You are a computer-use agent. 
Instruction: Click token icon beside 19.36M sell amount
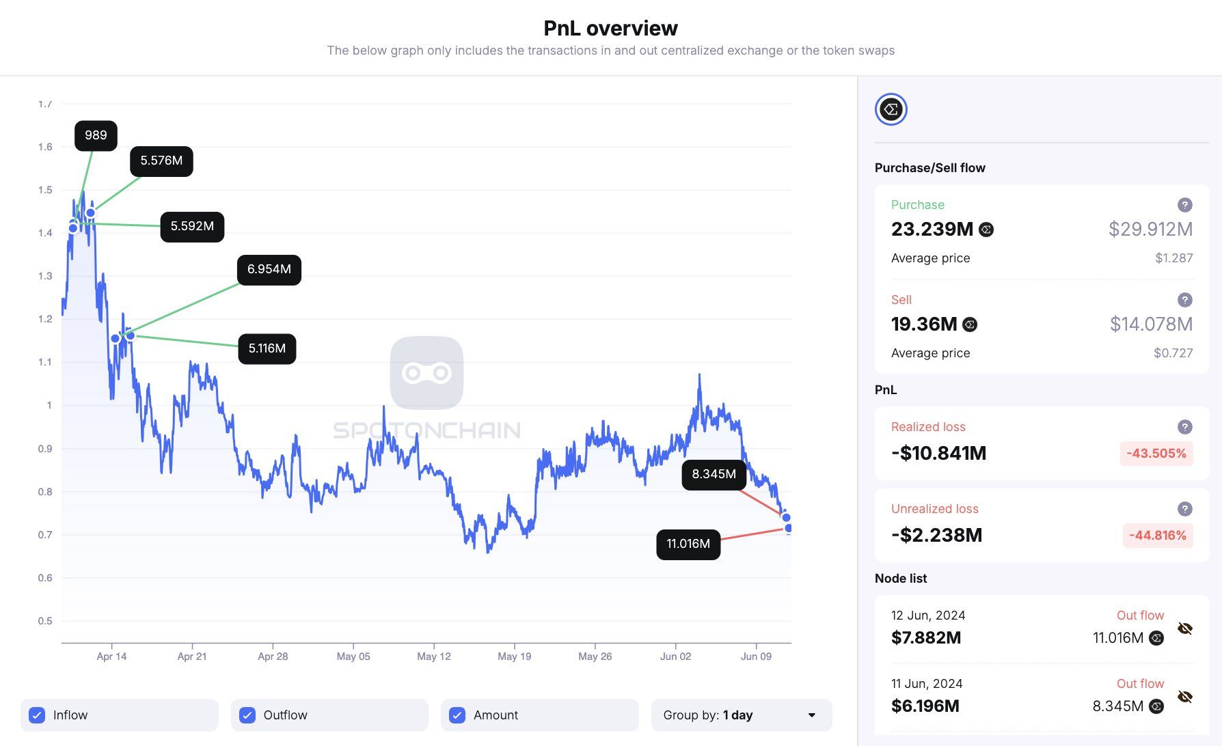pyautogui.click(x=970, y=324)
